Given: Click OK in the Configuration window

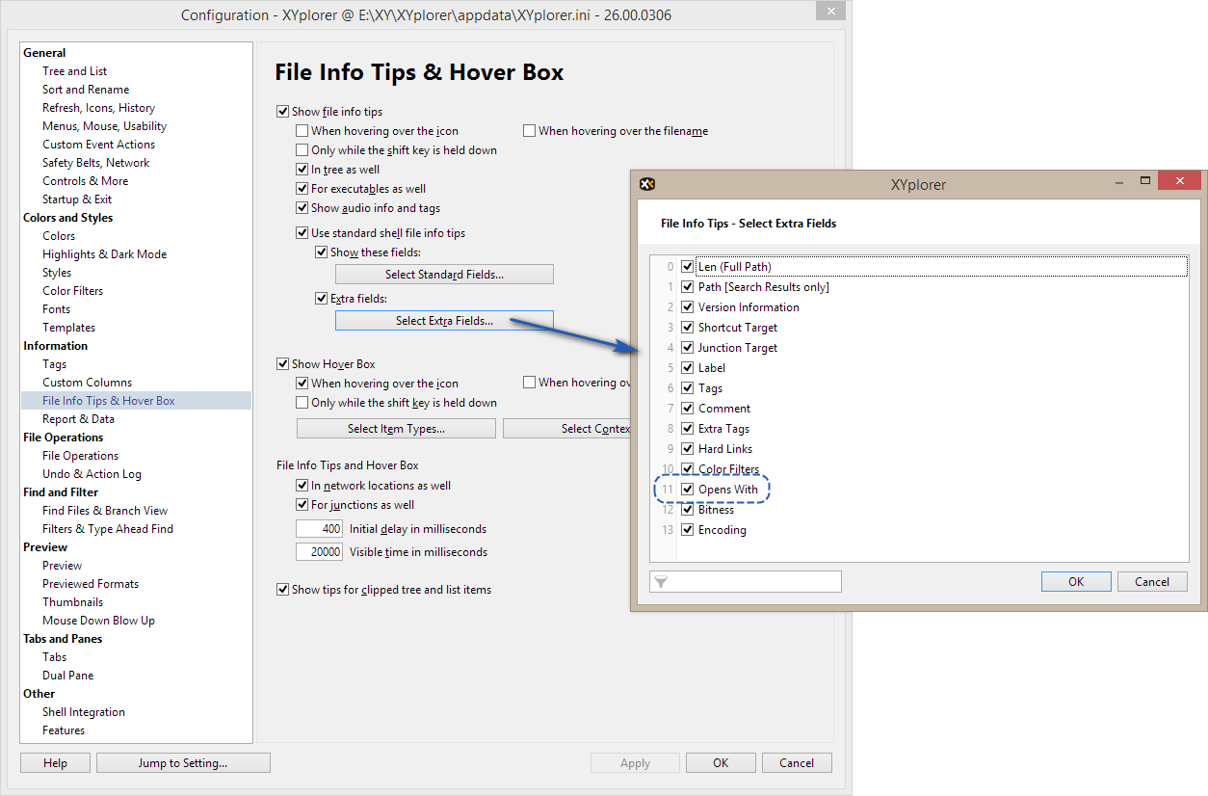Looking at the screenshot, I should pos(721,763).
